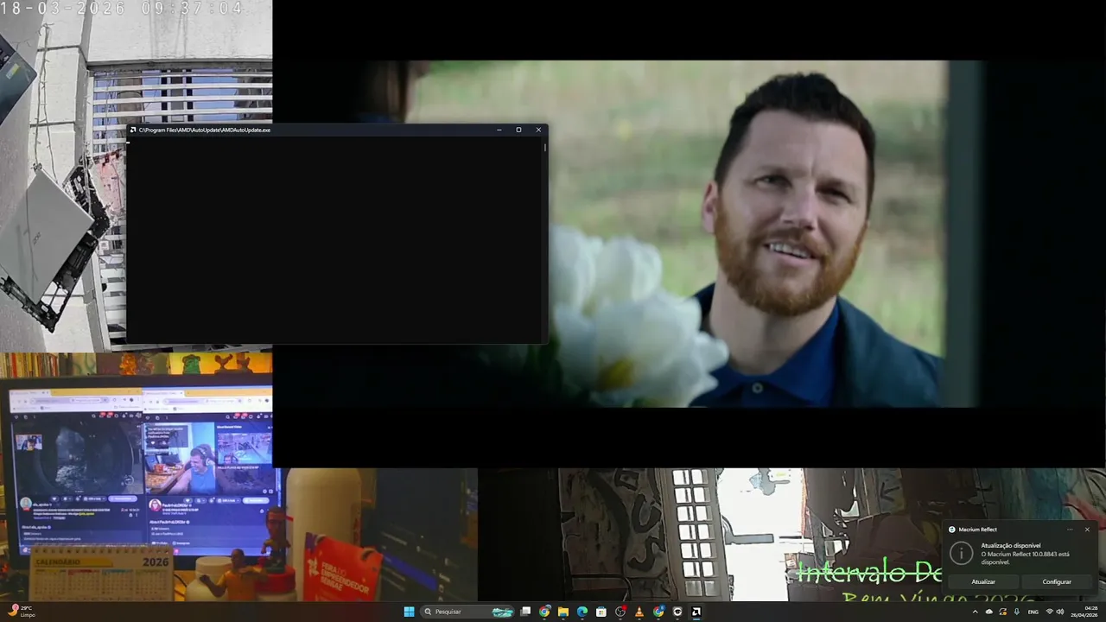Image resolution: width=1106 pixels, height=622 pixels.
Task: Open File Explorer from the taskbar
Action: pyautogui.click(x=563, y=612)
